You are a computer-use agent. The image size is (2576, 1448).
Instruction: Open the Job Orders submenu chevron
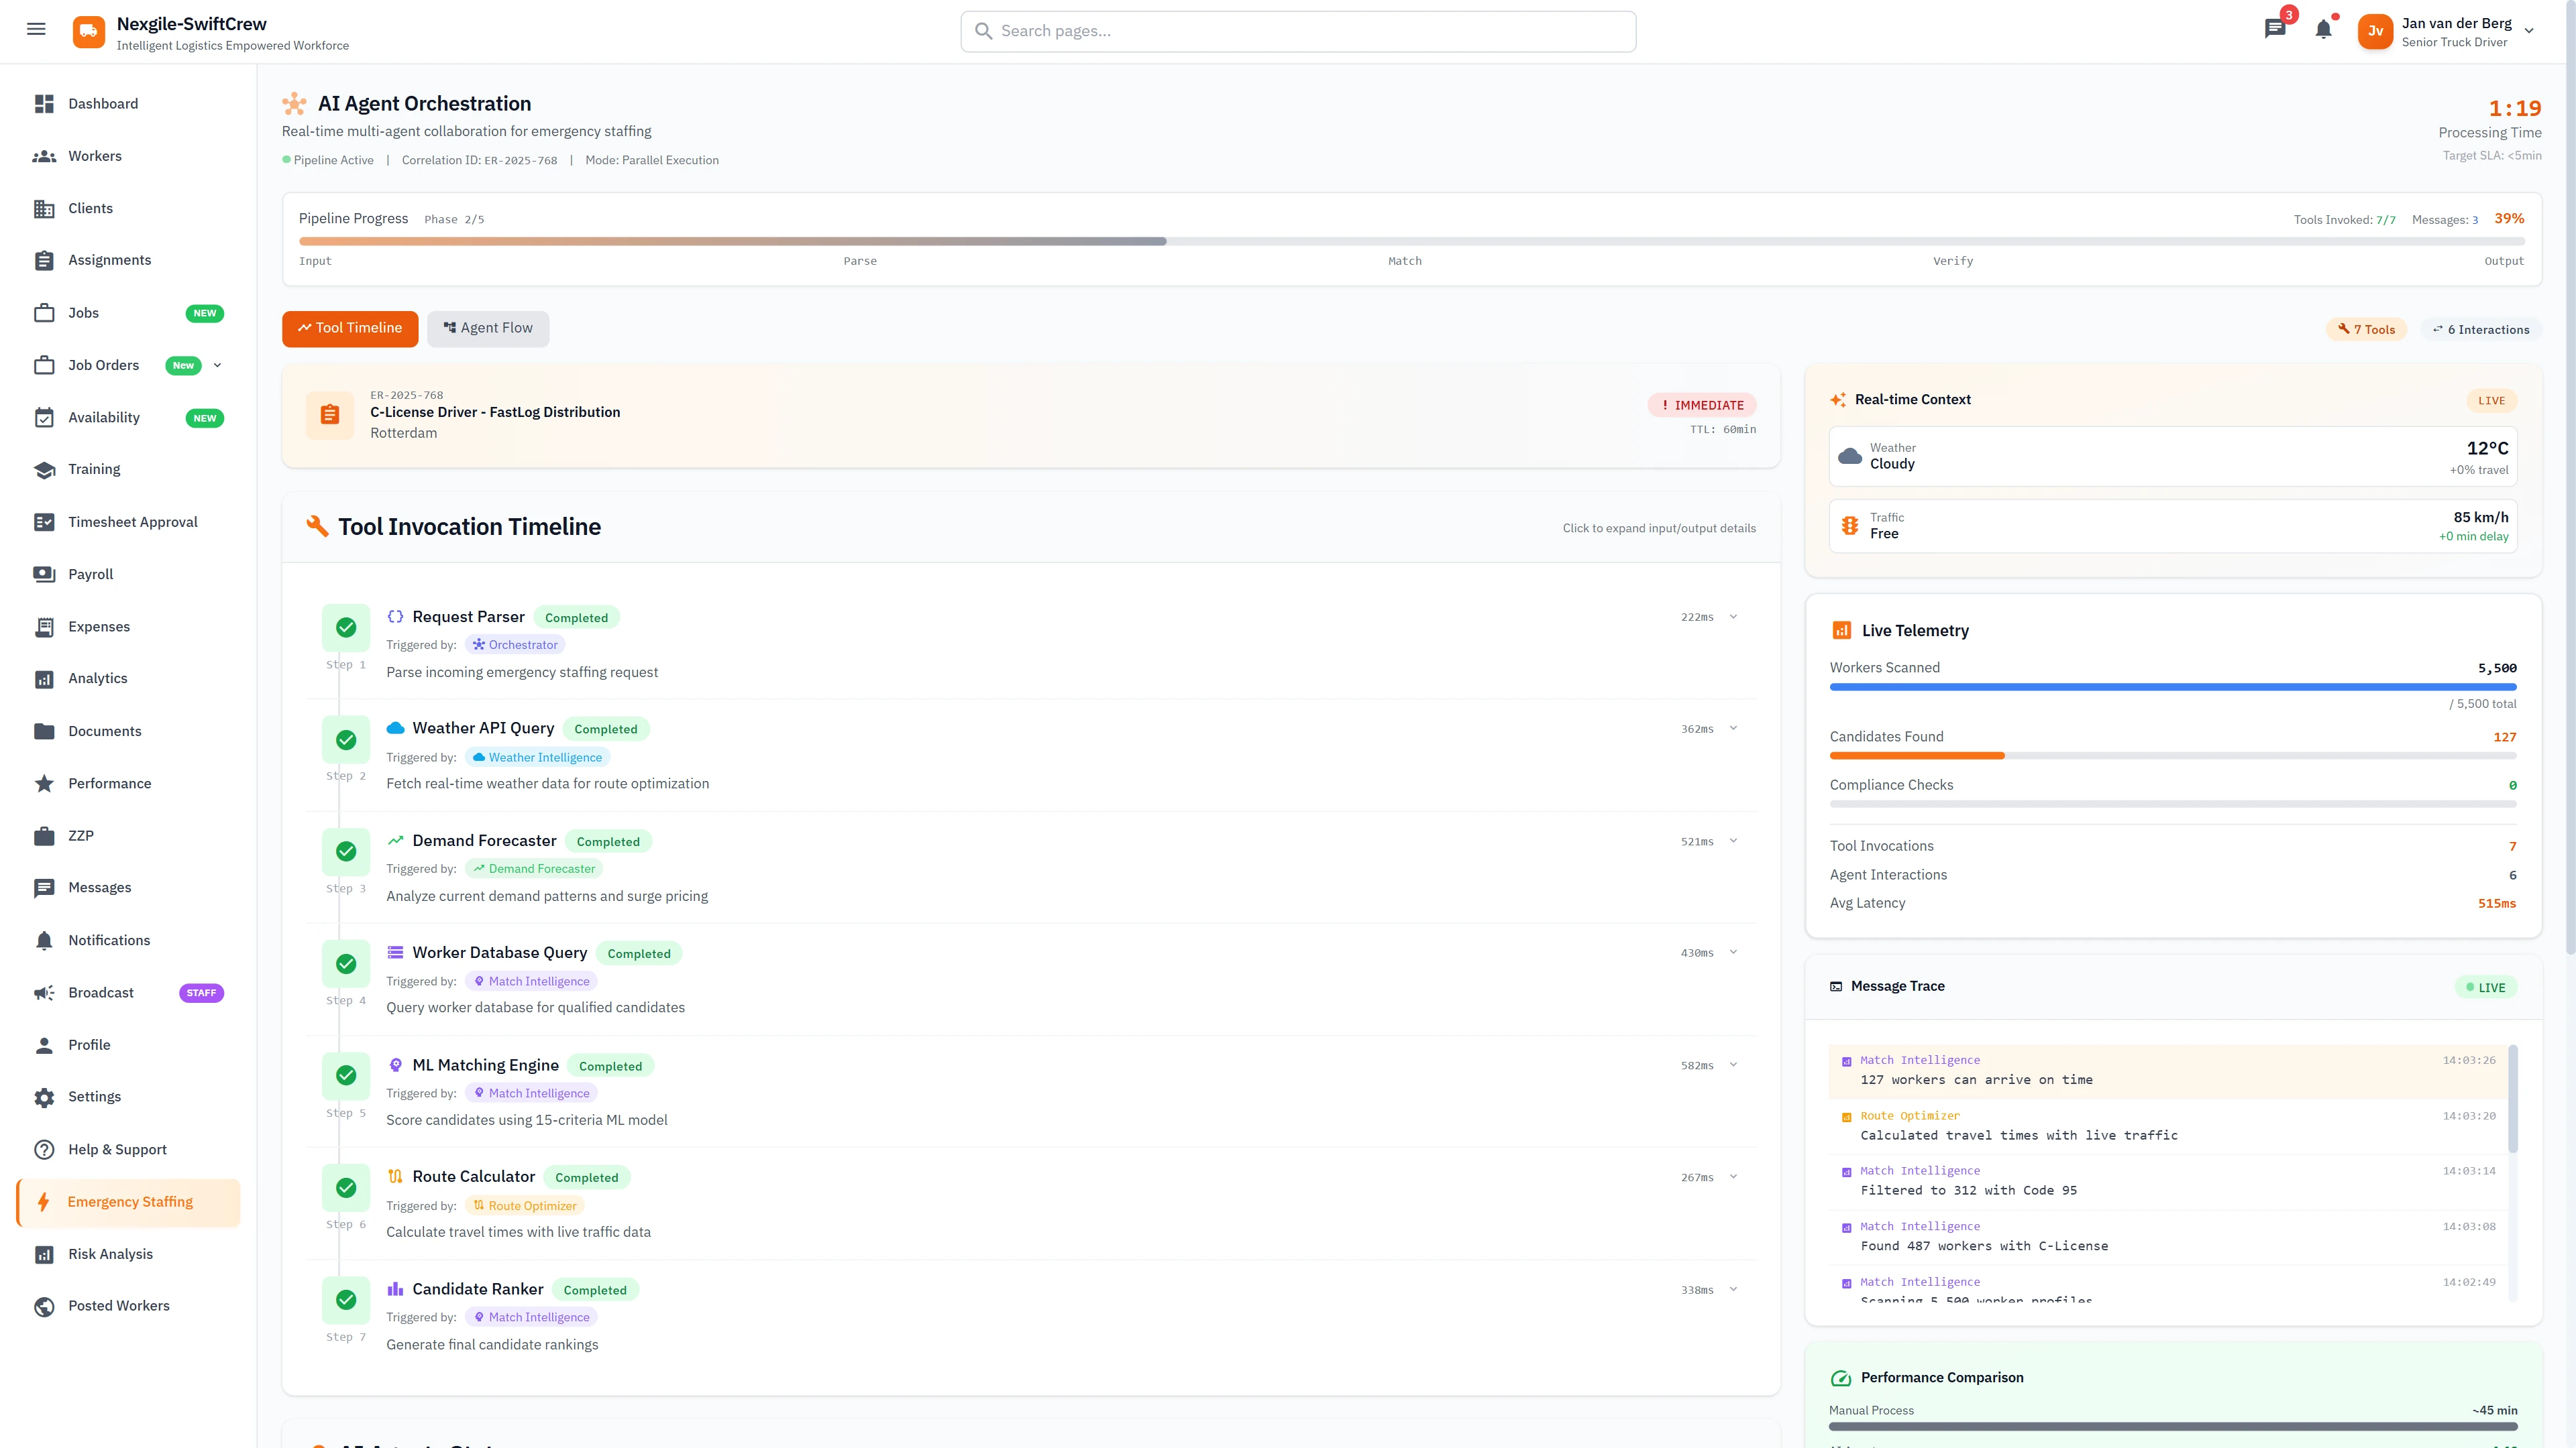218,365
